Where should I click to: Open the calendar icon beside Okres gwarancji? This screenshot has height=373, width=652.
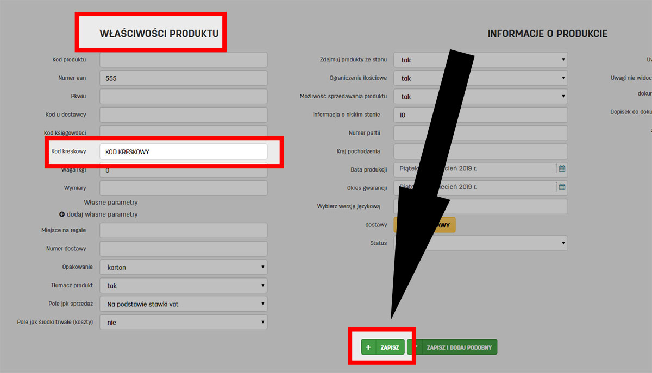(x=562, y=187)
